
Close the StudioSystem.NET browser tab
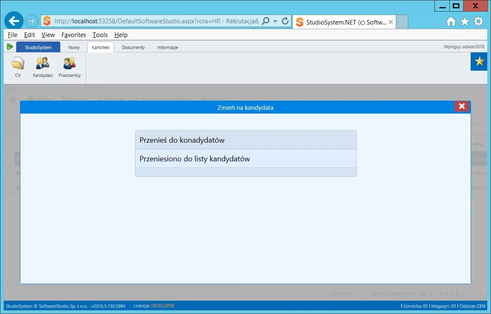click(391, 22)
